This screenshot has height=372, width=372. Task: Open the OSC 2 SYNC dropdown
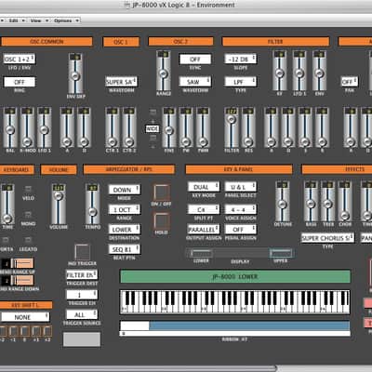[x=195, y=59]
